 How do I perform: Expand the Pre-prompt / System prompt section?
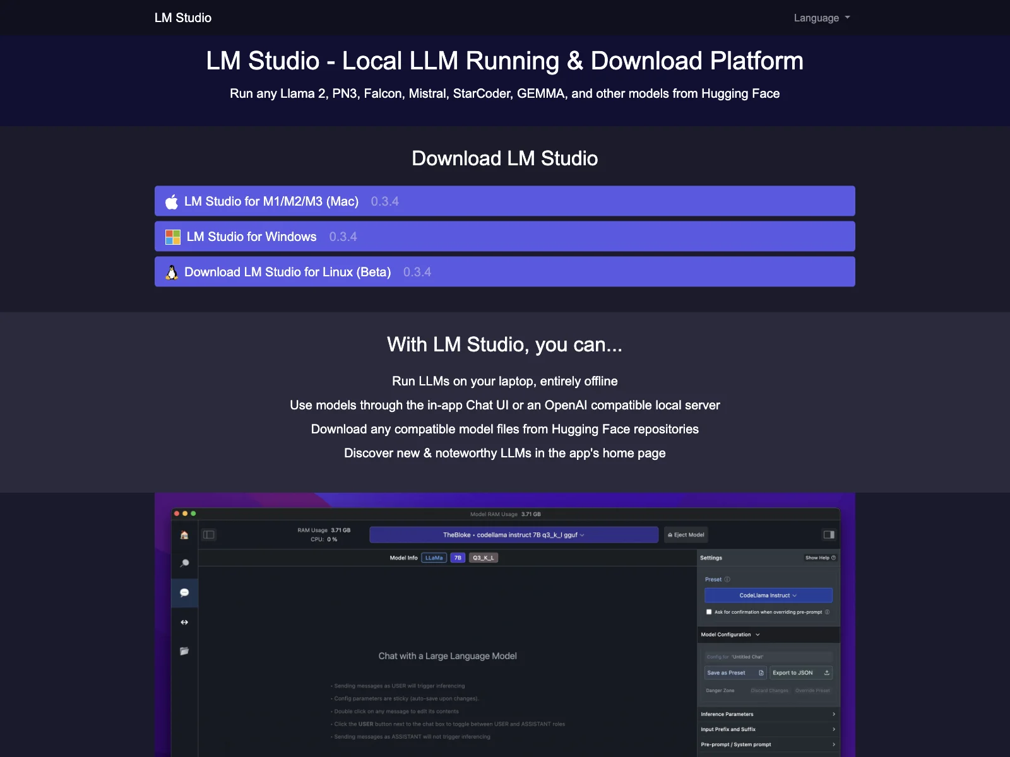click(x=768, y=744)
